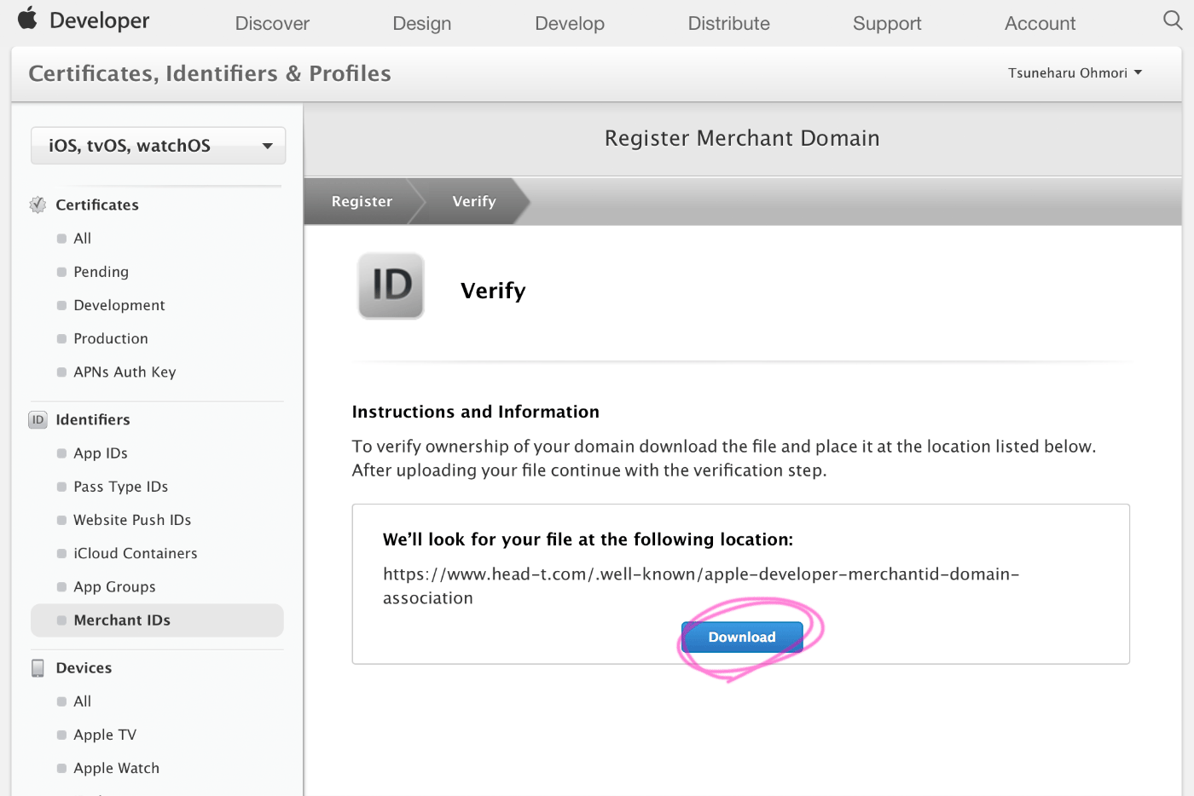Viewport: 1194px width, 796px height.
Task: Click the Instructions and Information heading
Action: [476, 412]
